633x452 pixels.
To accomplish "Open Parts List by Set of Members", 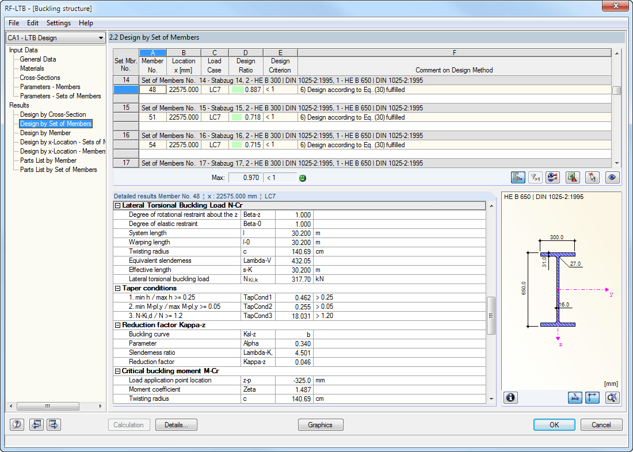I will pos(59,170).
